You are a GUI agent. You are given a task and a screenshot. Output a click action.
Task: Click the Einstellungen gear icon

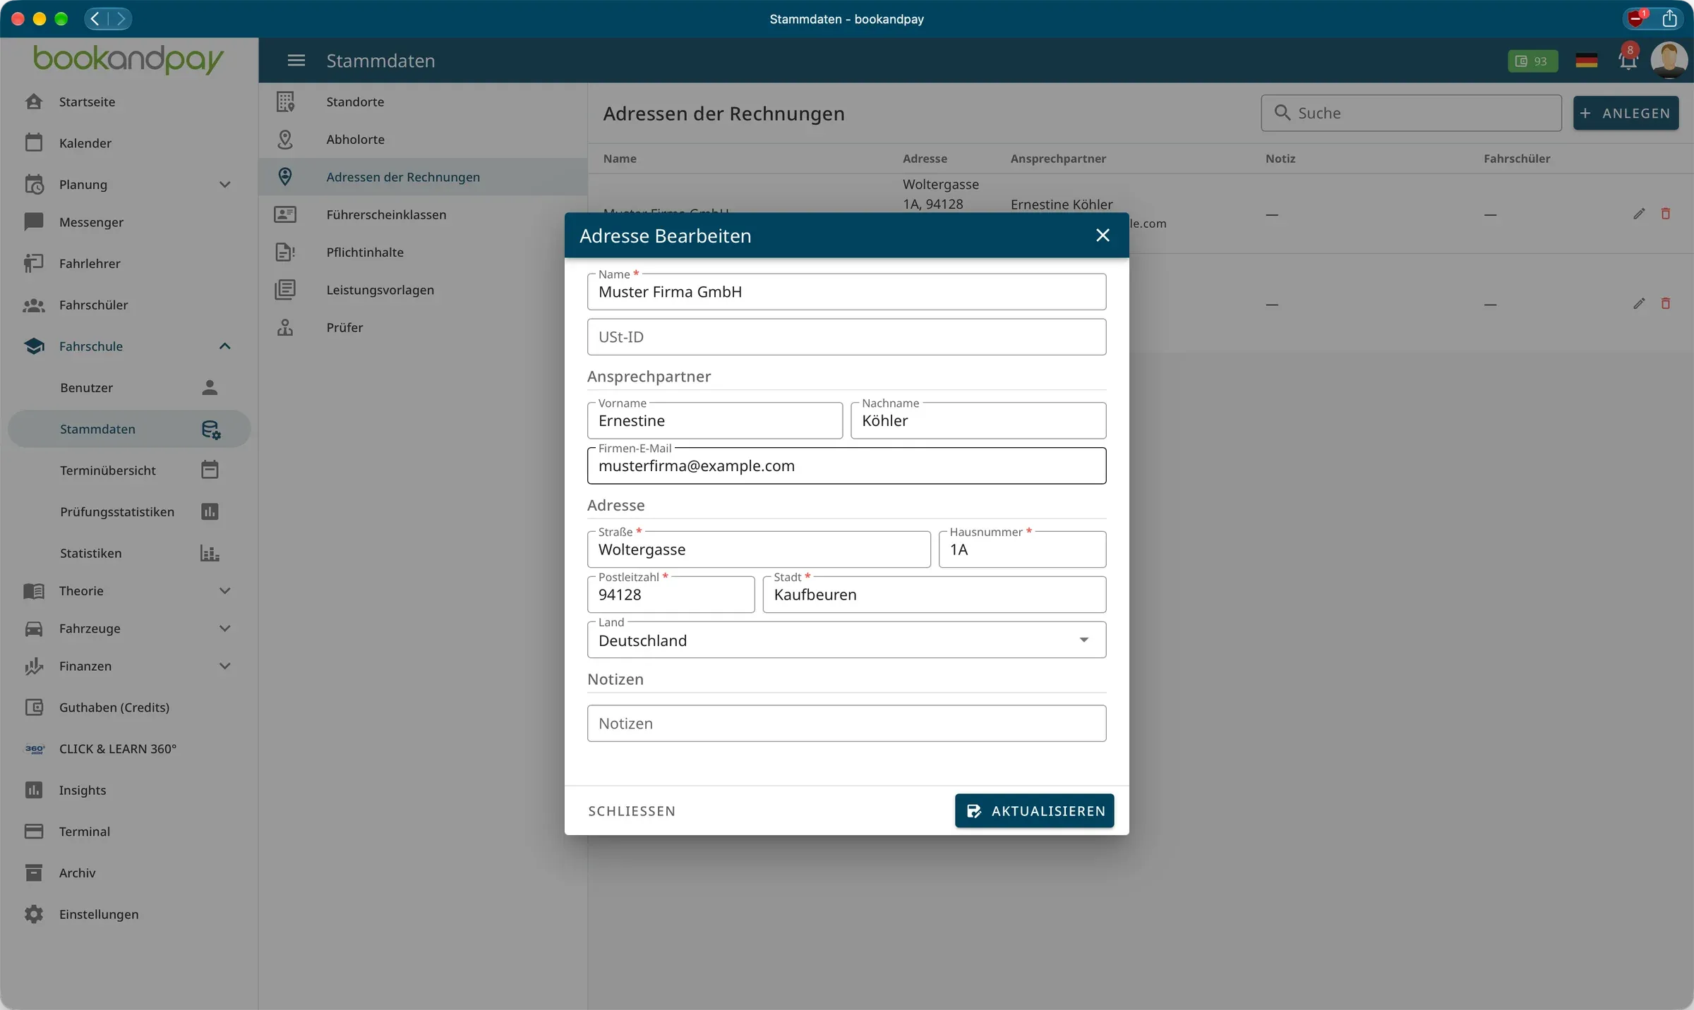coord(34,914)
